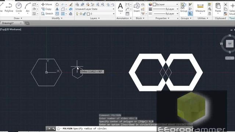Screen dimensions: 235x132
Task: Click the Leader annotation icon
Action: click(127, 9)
